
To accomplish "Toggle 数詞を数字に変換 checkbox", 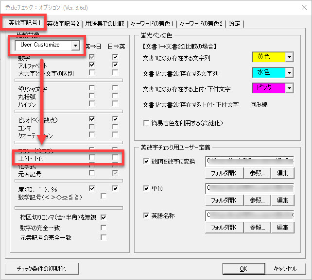I will [146, 161].
